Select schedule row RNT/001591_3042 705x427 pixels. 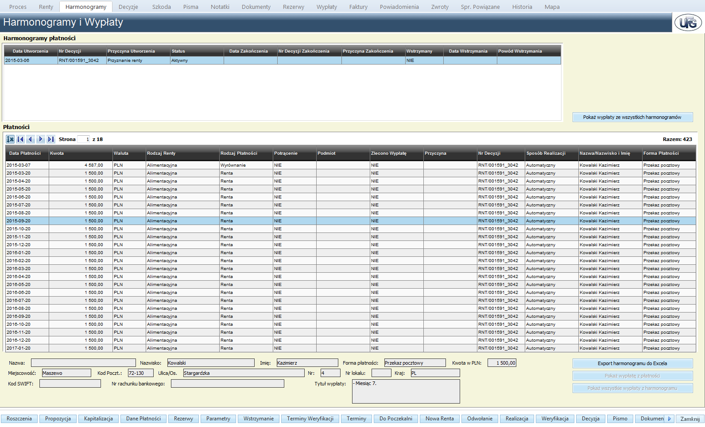pyautogui.click(x=283, y=61)
